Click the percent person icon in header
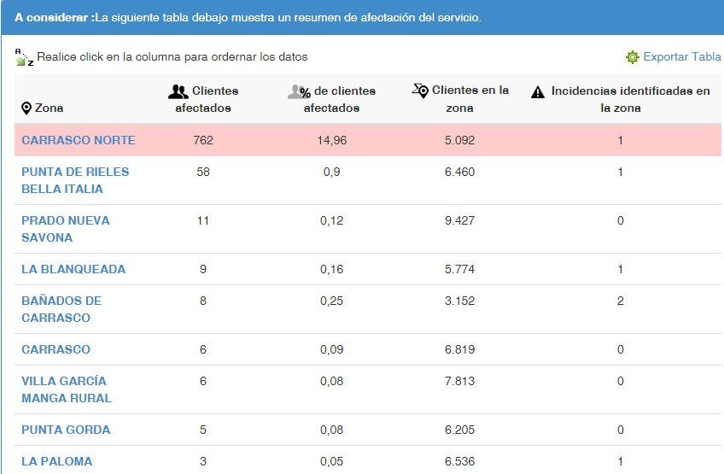724x474 pixels. pos(298,91)
